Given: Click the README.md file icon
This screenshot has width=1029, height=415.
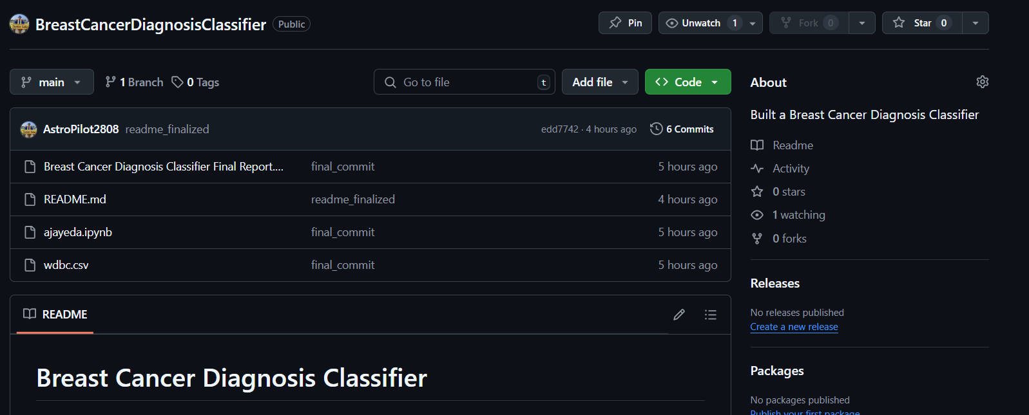Looking at the screenshot, I should pos(30,199).
